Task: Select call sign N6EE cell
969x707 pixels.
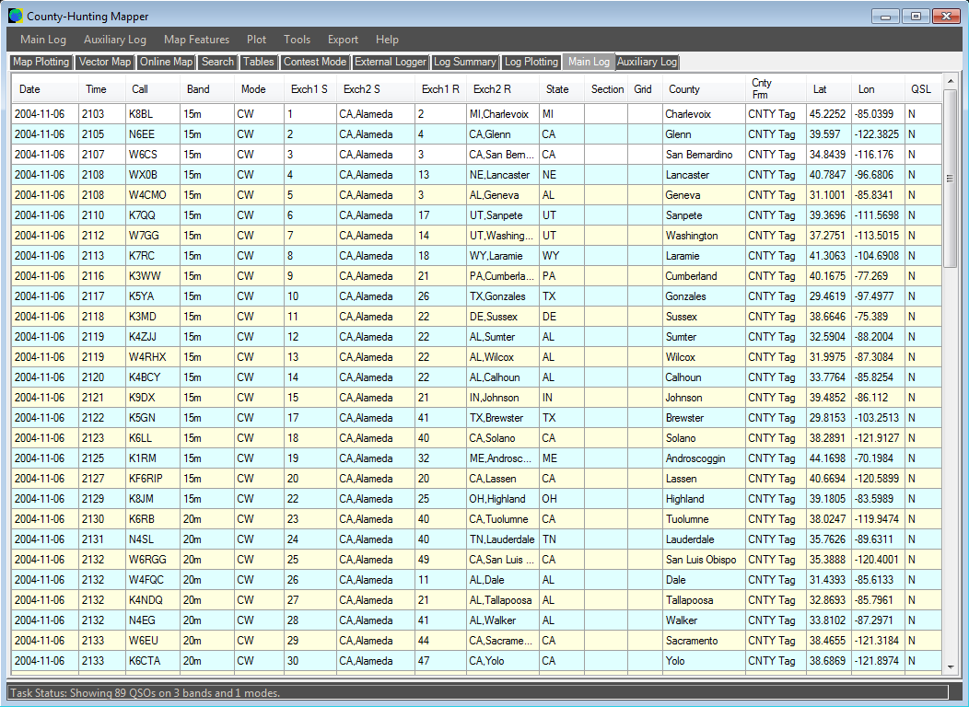Action: [153, 134]
